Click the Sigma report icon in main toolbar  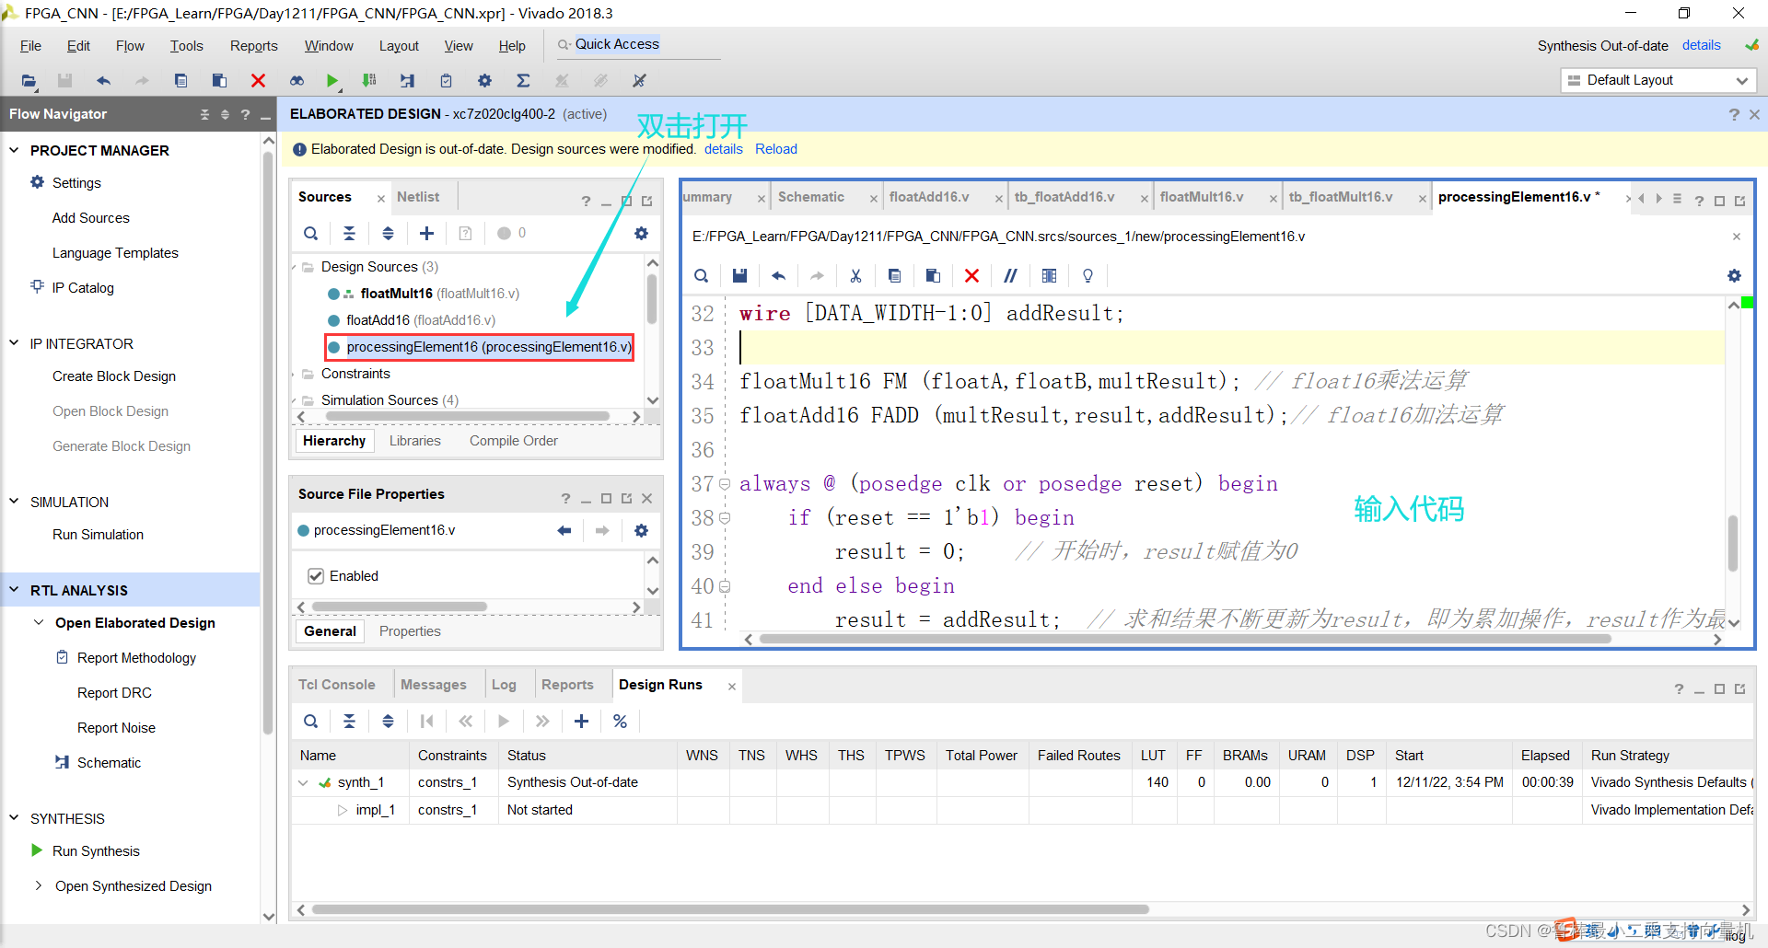(x=523, y=81)
